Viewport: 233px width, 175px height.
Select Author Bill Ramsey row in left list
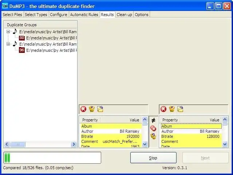(111, 131)
